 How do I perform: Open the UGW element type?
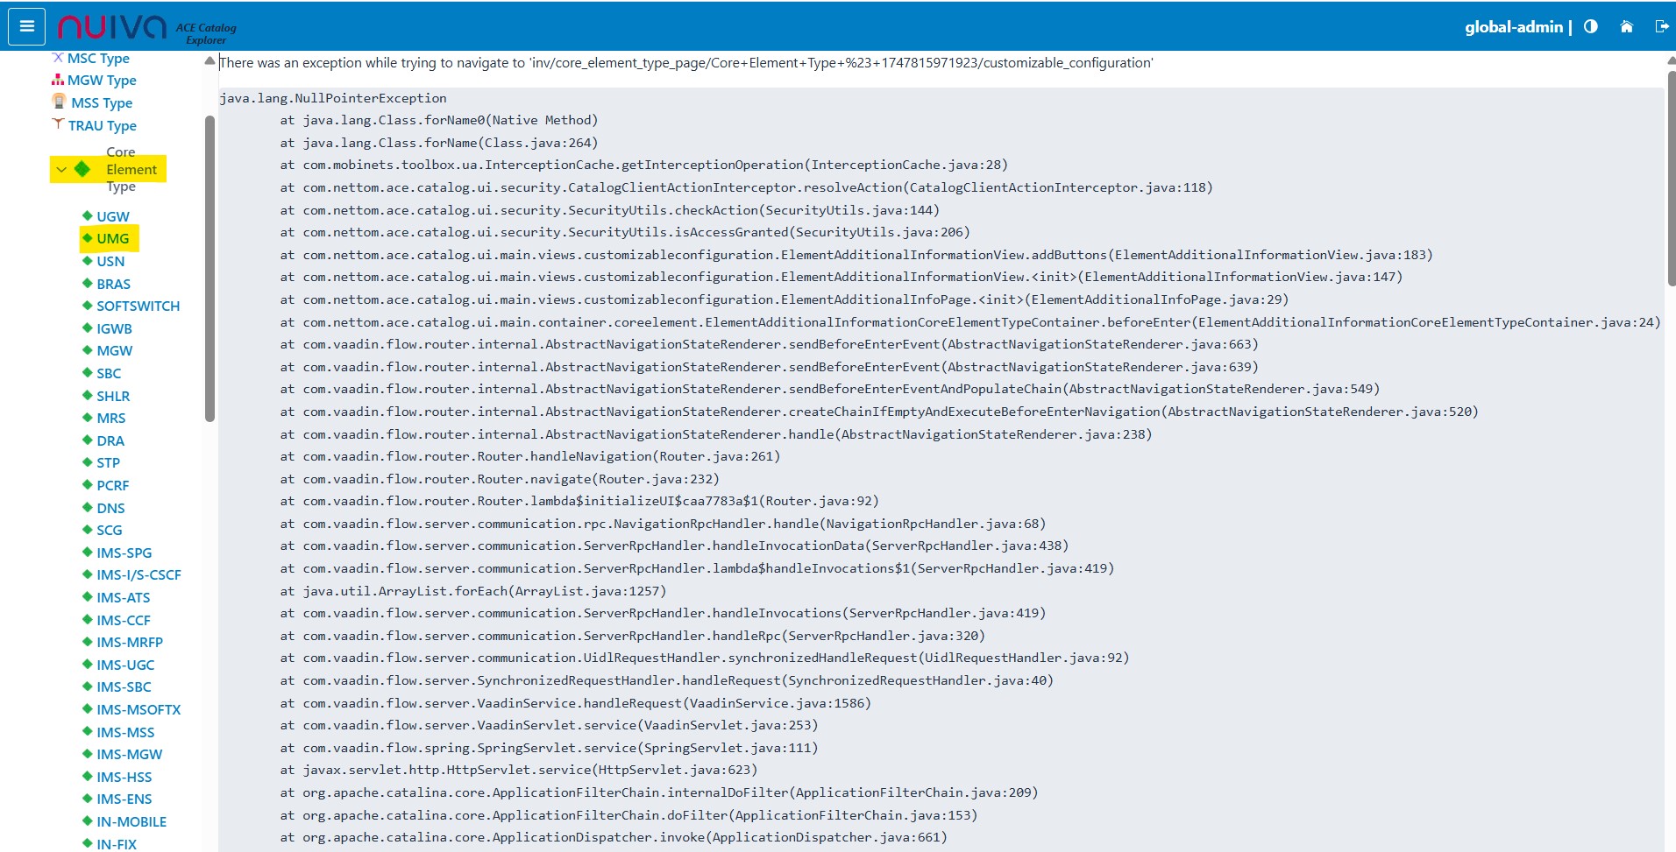[112, 216]
